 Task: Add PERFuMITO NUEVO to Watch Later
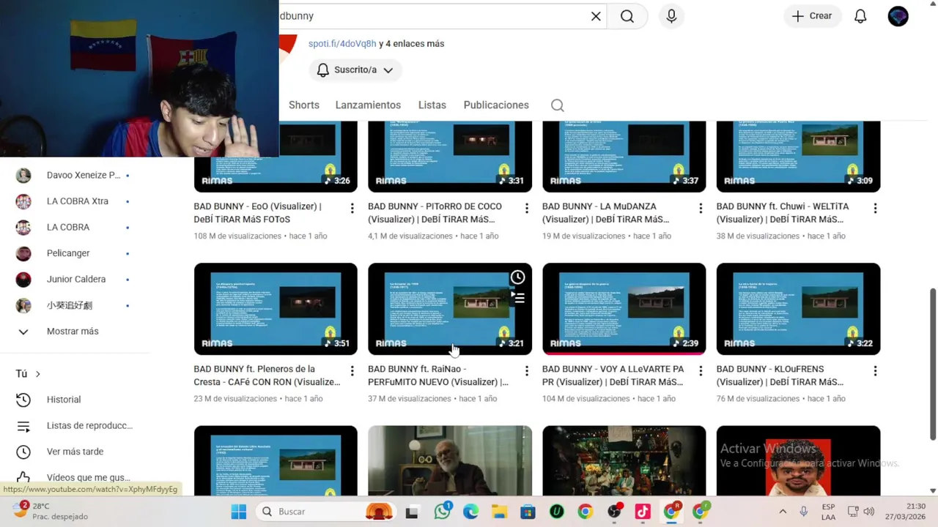point(517,277)
